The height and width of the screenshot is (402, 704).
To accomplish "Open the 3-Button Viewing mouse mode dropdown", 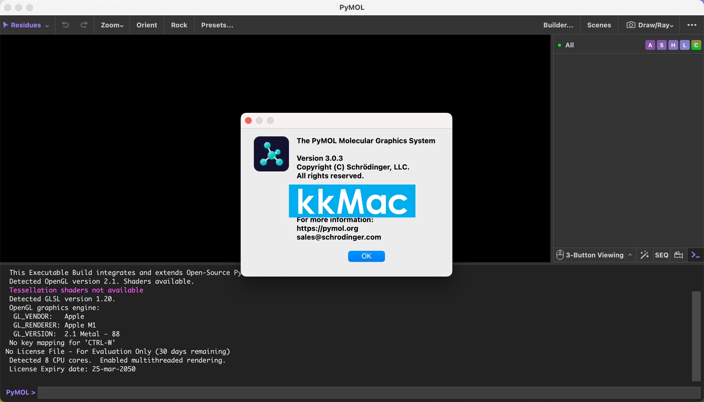I will coord(594,255).
